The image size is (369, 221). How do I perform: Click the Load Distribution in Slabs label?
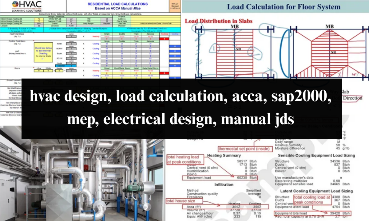click(x=218, y=21)
